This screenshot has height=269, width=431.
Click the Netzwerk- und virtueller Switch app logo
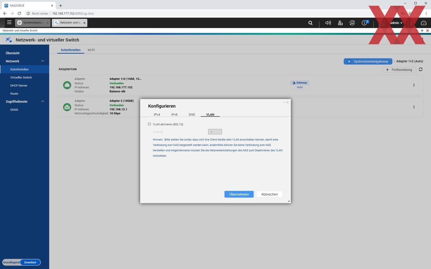pyautogui.click(x=9, y=40)
